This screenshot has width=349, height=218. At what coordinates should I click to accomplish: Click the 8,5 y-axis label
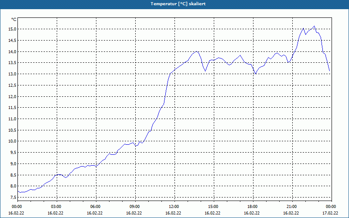click(13, 175)
